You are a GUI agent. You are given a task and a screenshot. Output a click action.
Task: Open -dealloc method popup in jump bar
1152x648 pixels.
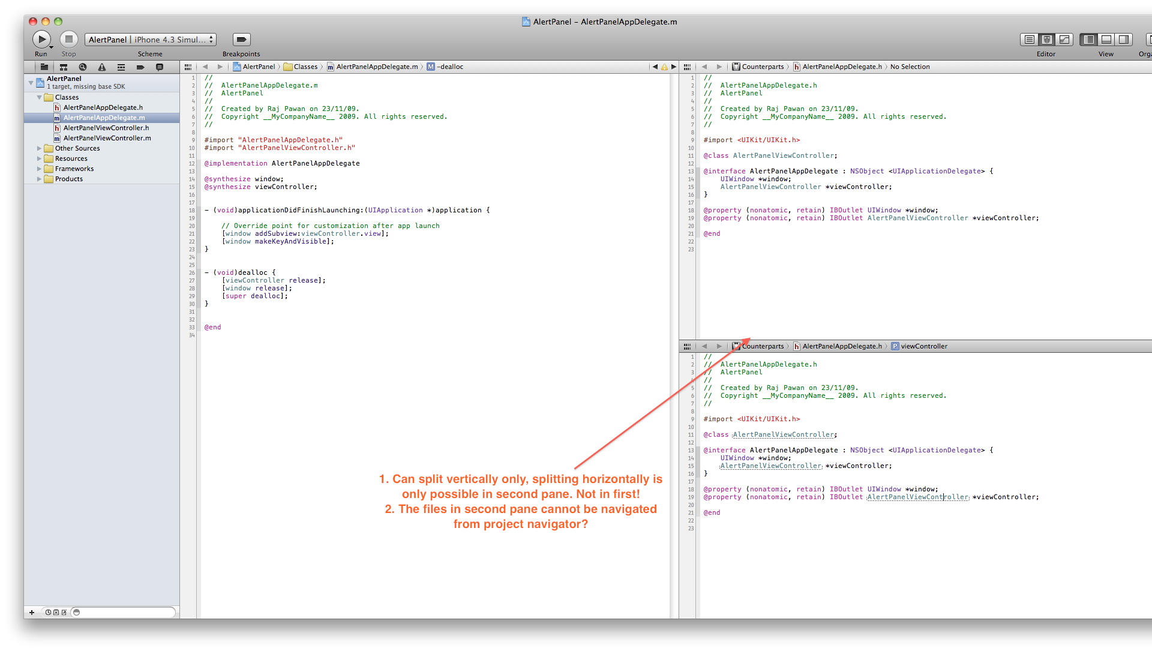445,67
